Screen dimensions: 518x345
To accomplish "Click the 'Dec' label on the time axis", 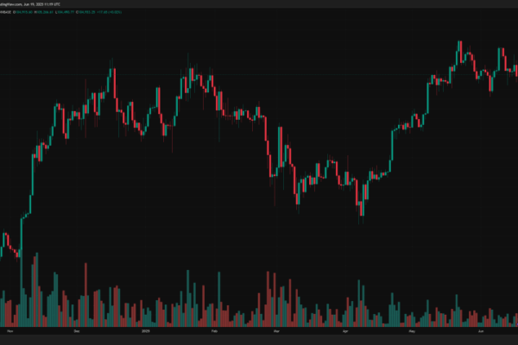I will pos(77,331).
